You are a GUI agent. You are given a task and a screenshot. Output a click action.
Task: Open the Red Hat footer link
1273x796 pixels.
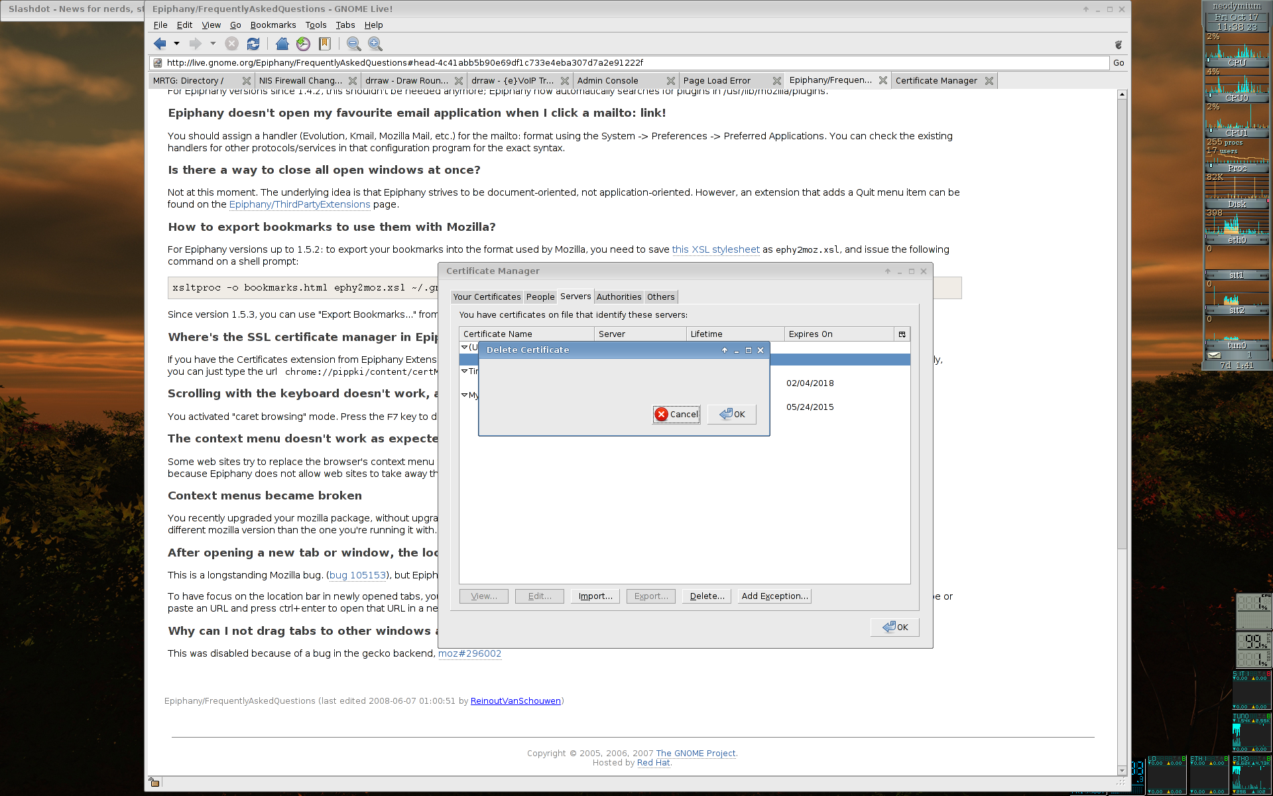(x=653, y=763)
